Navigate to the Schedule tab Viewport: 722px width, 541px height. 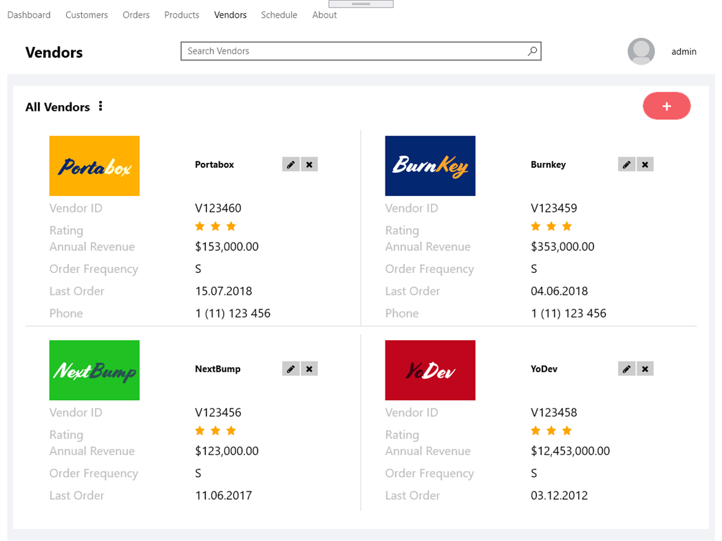coord(279,14)
